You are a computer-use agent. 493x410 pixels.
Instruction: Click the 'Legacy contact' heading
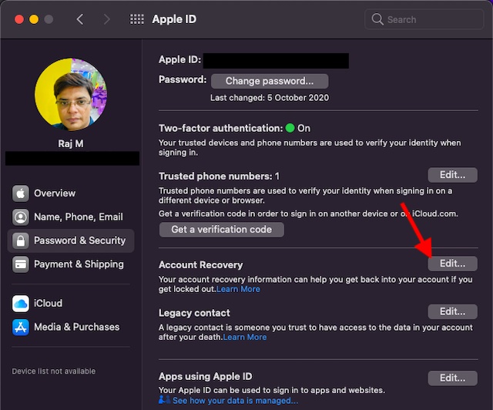pos(194,313)
